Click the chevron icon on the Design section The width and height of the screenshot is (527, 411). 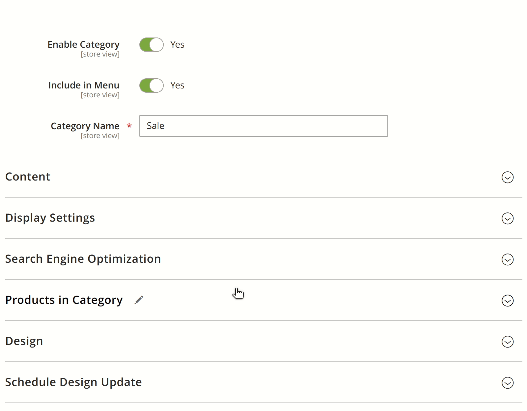pos(507,342)
